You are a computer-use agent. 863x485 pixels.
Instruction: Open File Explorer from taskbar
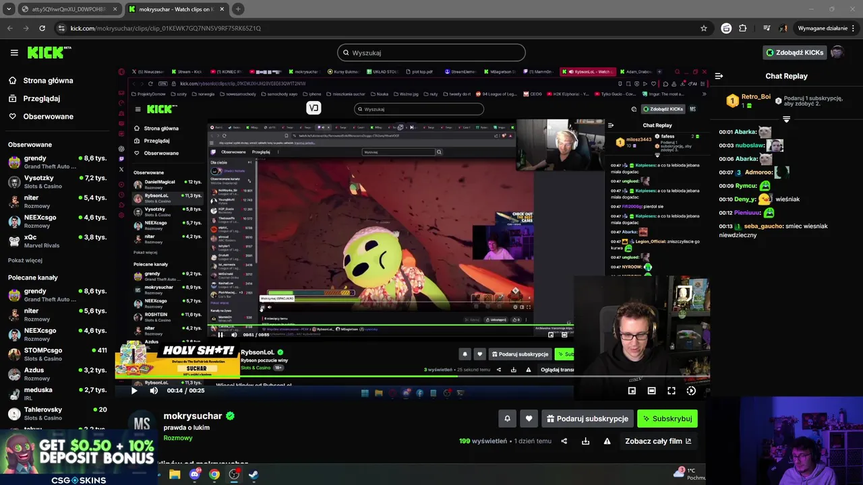pyautogui.click(x=175, y=474)
